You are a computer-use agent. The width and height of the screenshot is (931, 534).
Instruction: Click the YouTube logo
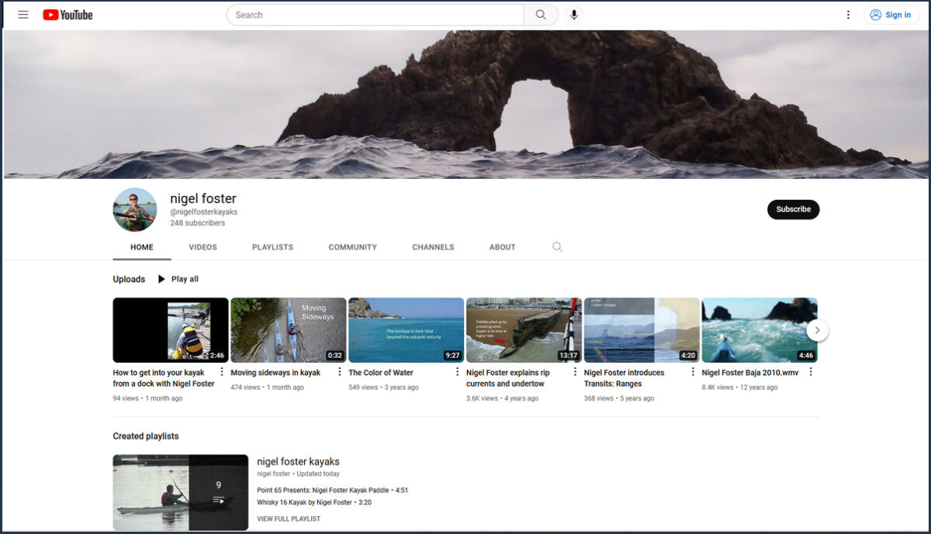pyautogui.click(x=67, y=15)
